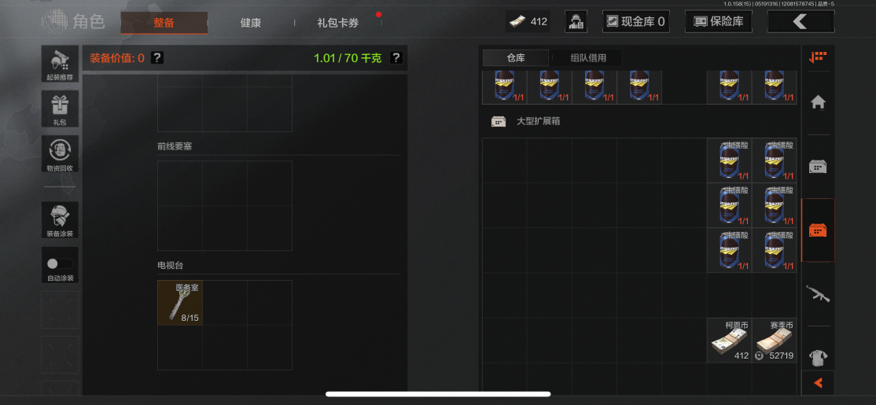Screen dimensions: 876x405
Task: Switch to the 健康 tab
Action: coord(250,23)
